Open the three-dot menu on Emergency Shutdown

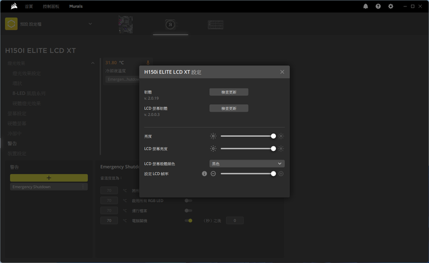[83, 187]
